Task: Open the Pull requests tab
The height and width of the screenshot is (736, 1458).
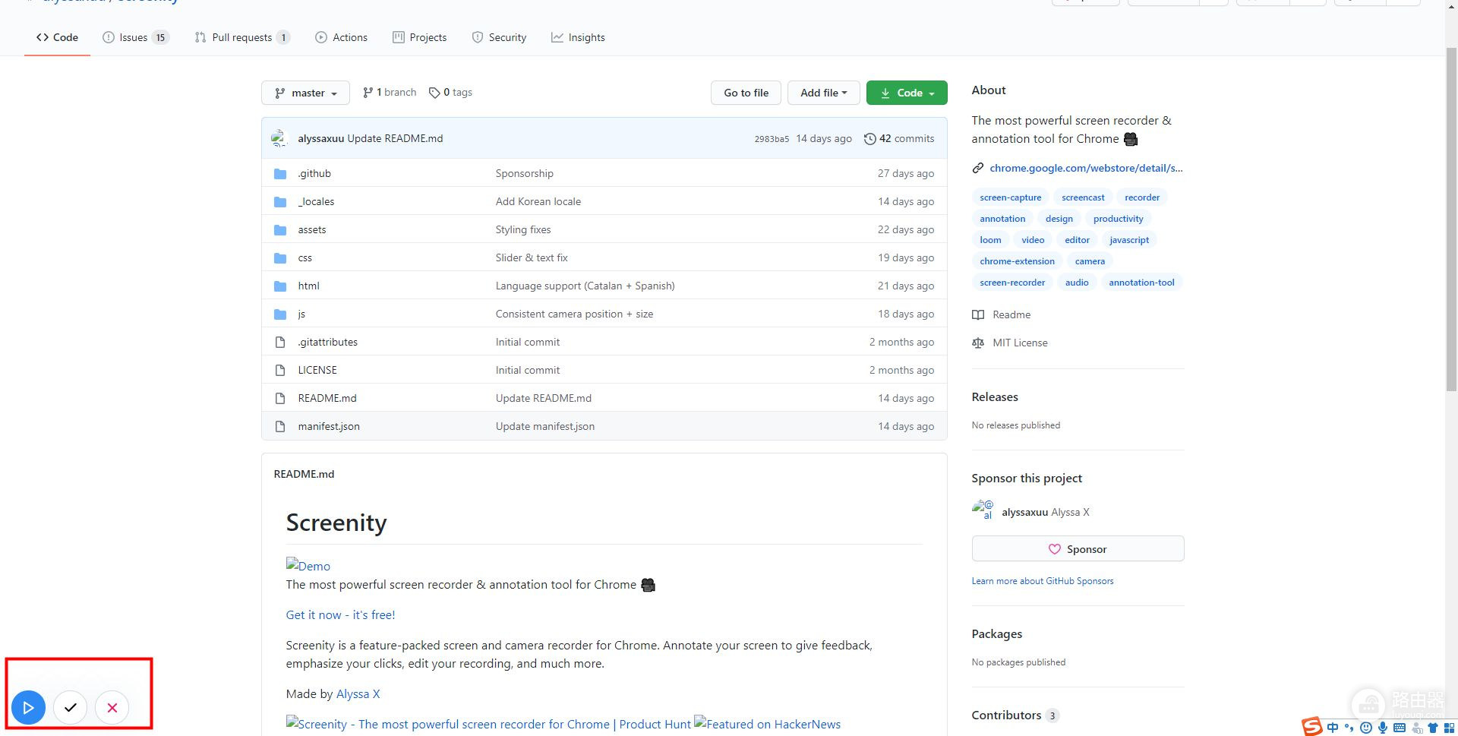Action: tap(241, 37)
